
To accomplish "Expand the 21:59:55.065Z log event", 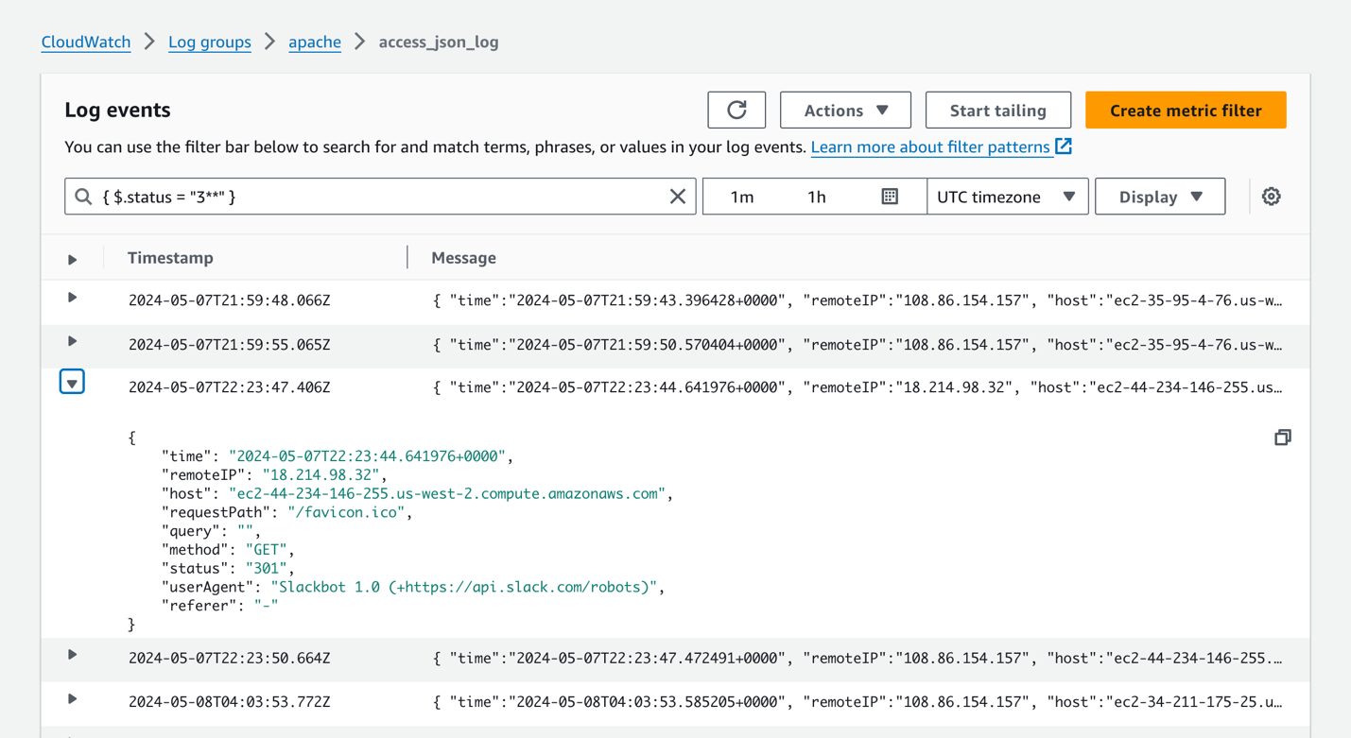I will [72, 342].
